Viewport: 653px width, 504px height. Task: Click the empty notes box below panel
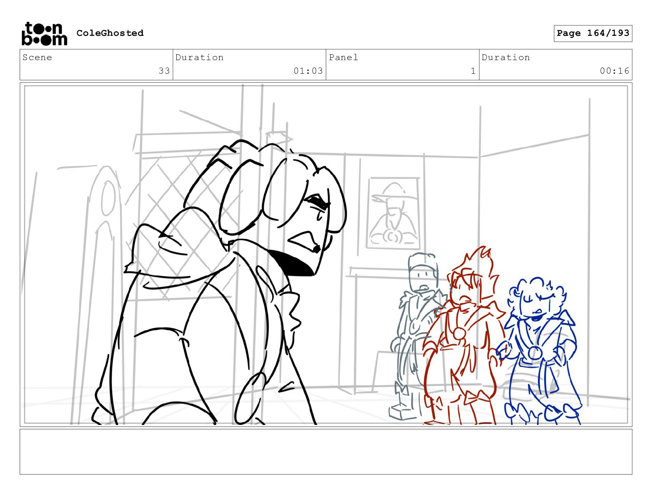click(326, 452)
